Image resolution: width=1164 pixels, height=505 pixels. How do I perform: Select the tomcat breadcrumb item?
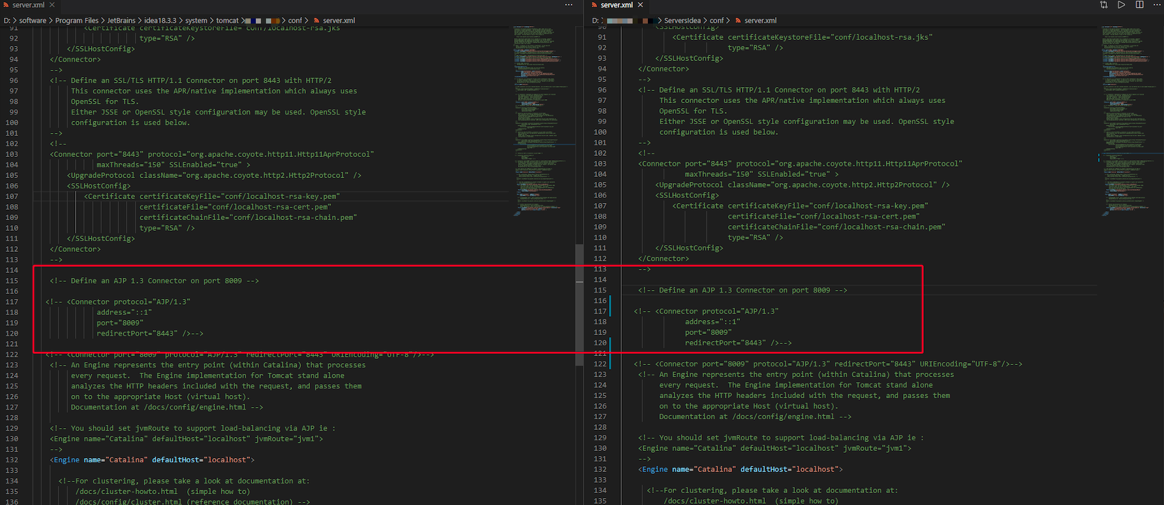(227, 20)
